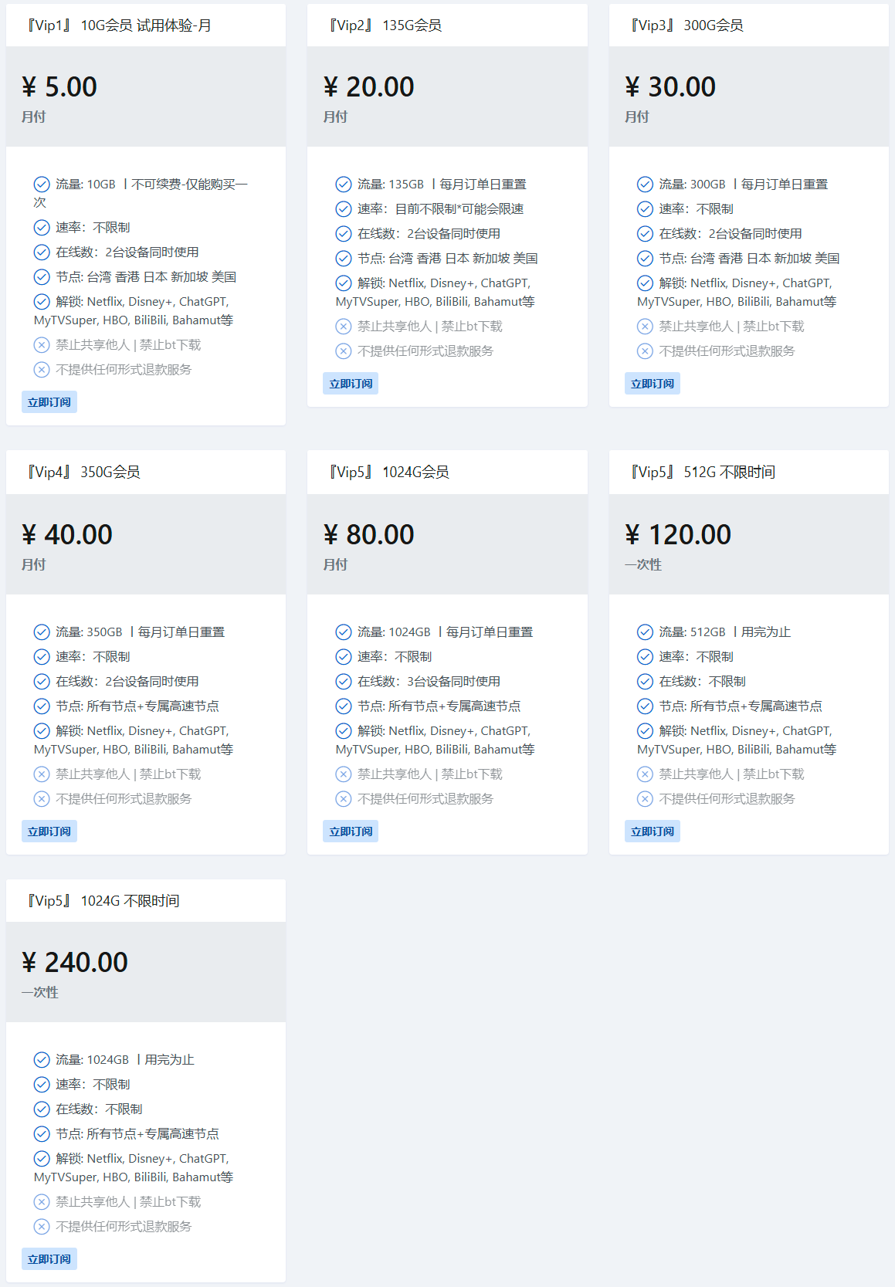This screenshot has height=1287, width=895.
Task: Click check icon beside Vip1 10GB traffic line
Action: [x=42, y=185]
